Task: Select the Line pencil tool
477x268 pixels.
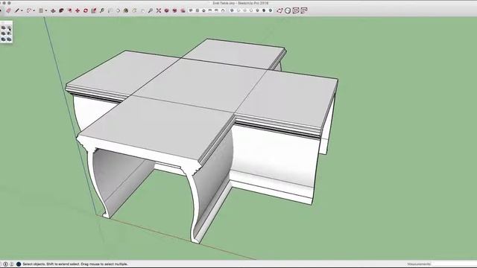Action: click(16, 10)
